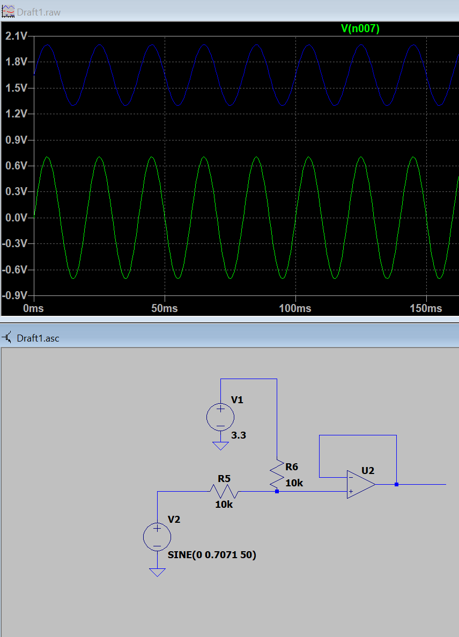Image resolution: width=459 pixels, height=637 pixels.
Task: Click the 0.9V vertical axis label
Action: 16,140
